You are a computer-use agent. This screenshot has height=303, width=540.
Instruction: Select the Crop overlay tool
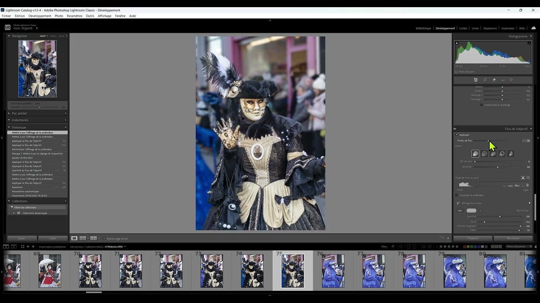coord(485,80)
